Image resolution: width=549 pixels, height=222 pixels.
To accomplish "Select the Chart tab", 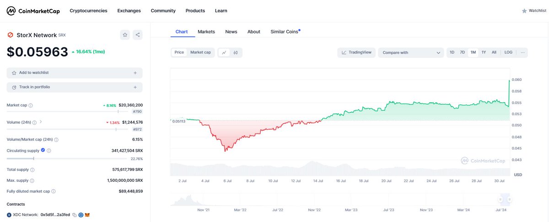I will 182,32.
